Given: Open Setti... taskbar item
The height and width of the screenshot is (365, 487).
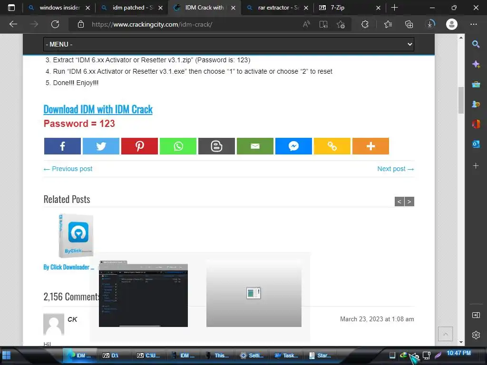Looking at the screenshot, I should [x=252, y=355].
